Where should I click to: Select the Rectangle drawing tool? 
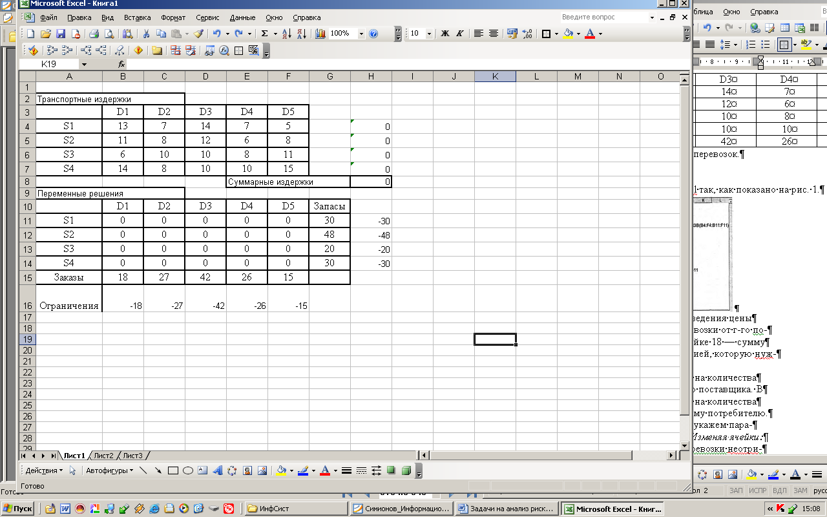(173, 470)
